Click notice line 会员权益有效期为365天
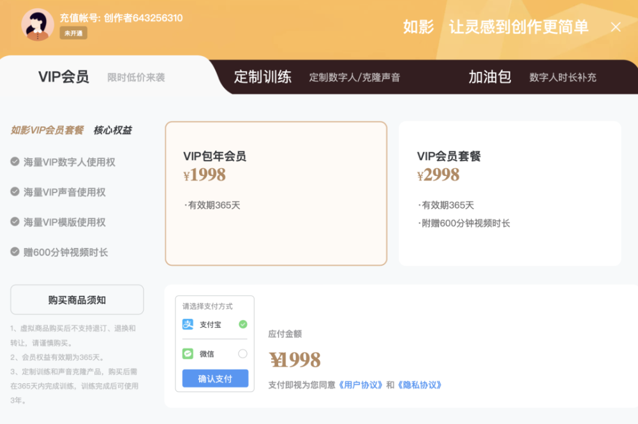Image resolution: width=638 pixels, height=424 pixels. [57, 357]
